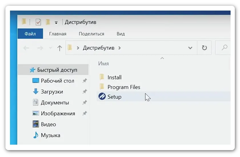Open recent locations dropdown arrow
The image size is (240, 157).
tap(50, 48)
